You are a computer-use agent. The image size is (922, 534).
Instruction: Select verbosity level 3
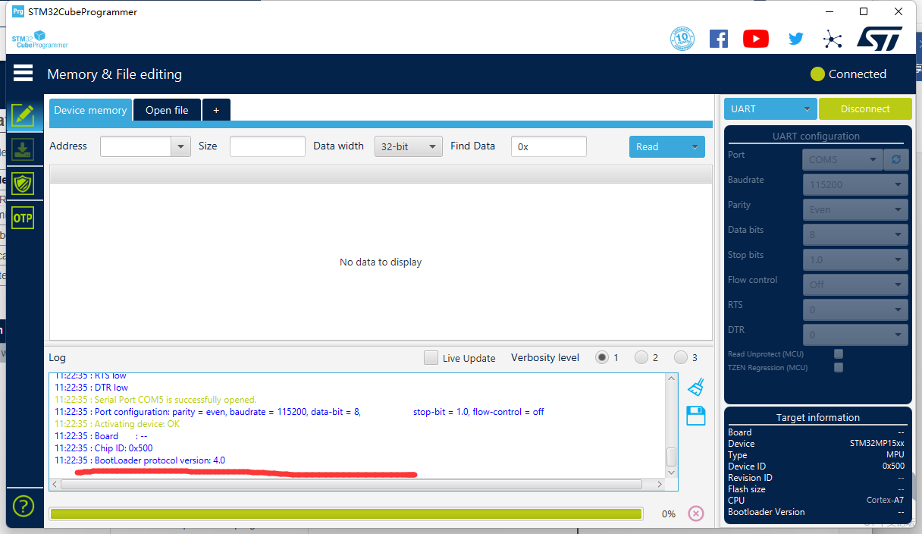(681, 357)
